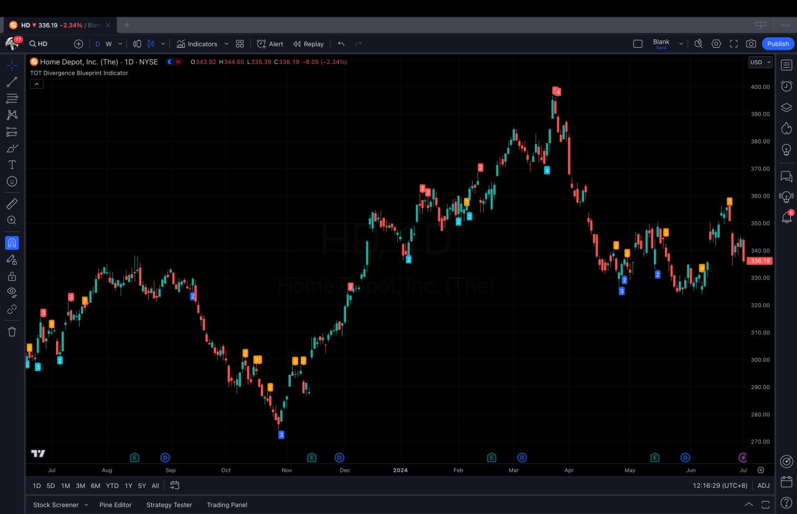Image resolution: width=797 pixels, height=514 pixels.
Task: Enable the ADJ adjusted data toggle
Action: tap(763, 485)
